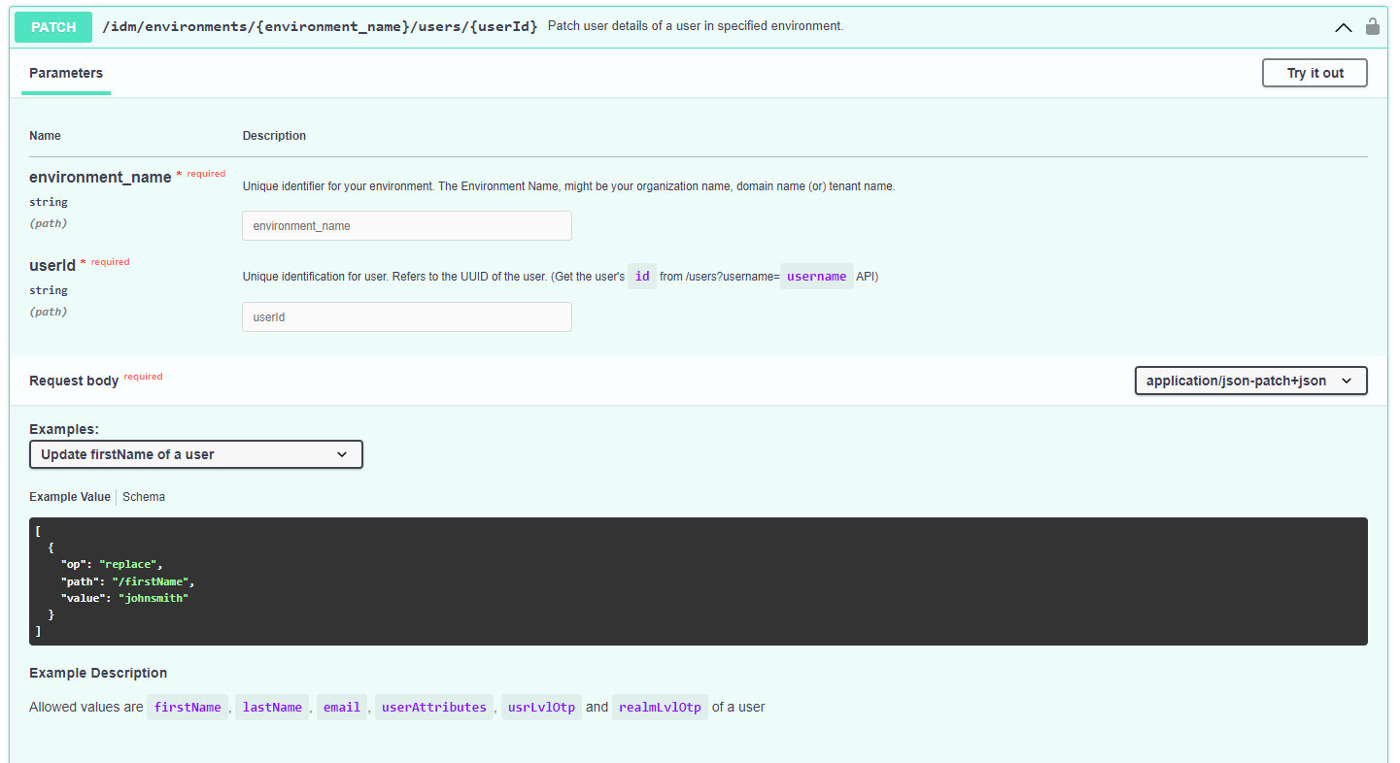Click the usrLvlOtp allowed value badge
1400x763 pixels.
[x=541, y=707]
